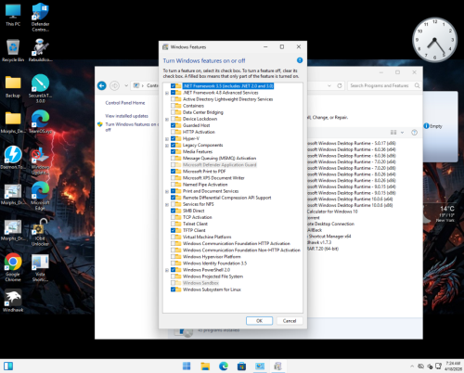Open Google Chrome desktop shortcut
The image size is (464, 373).
(x=13, y=267)
